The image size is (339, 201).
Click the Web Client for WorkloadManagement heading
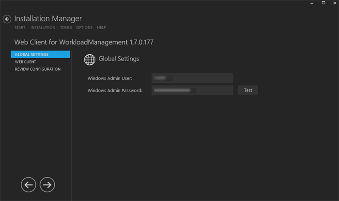tap(84, 42)
